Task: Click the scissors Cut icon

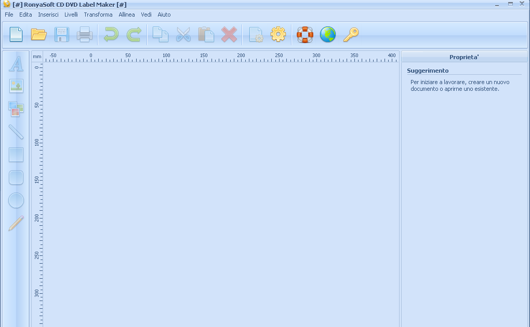Action: 183,34
